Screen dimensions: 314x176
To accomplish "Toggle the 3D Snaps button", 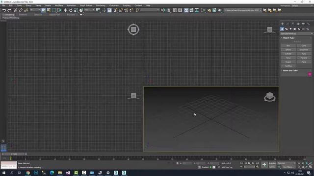I will point(115,10).
